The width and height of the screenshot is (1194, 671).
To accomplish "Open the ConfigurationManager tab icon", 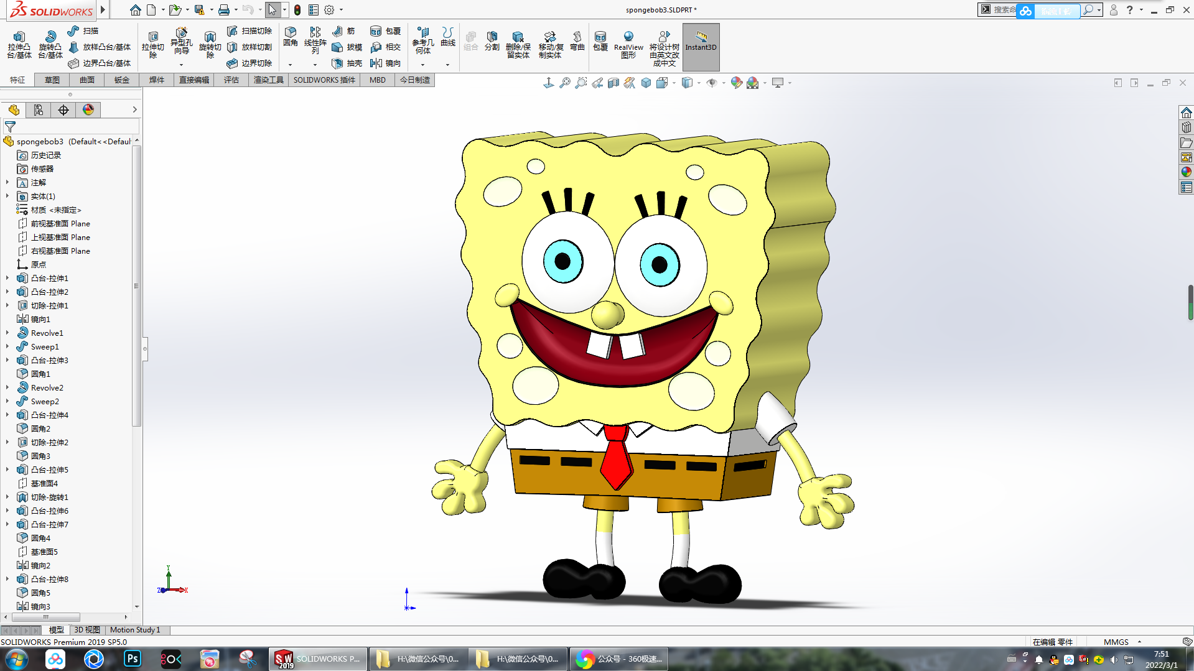I will (63, 110).
